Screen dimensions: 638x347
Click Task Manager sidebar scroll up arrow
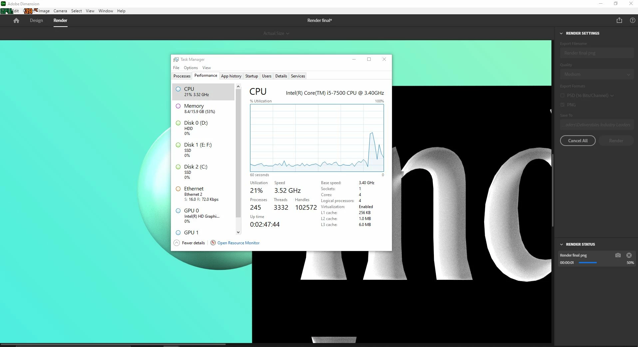click(238, 86)
